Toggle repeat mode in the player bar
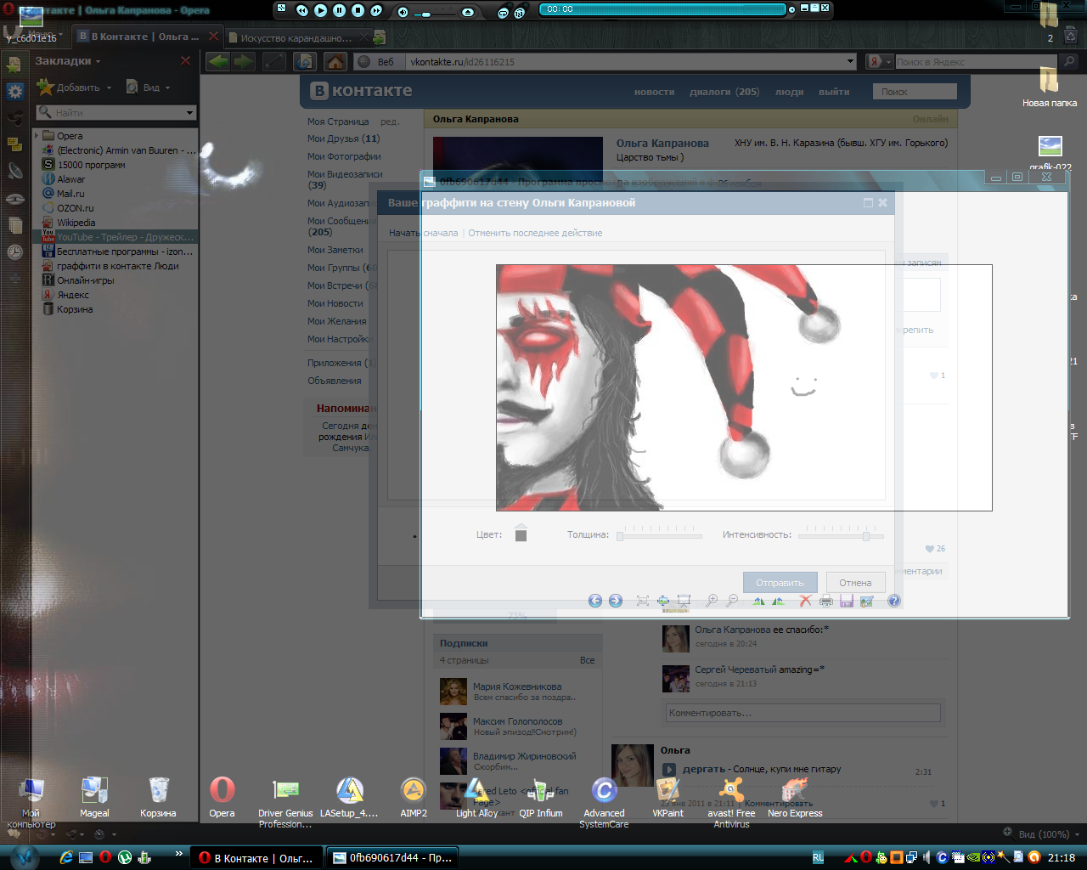Screen dimensions: 1087x870 [503, 13]
